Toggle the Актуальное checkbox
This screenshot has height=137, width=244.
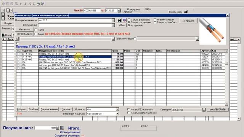pos(129,25)
